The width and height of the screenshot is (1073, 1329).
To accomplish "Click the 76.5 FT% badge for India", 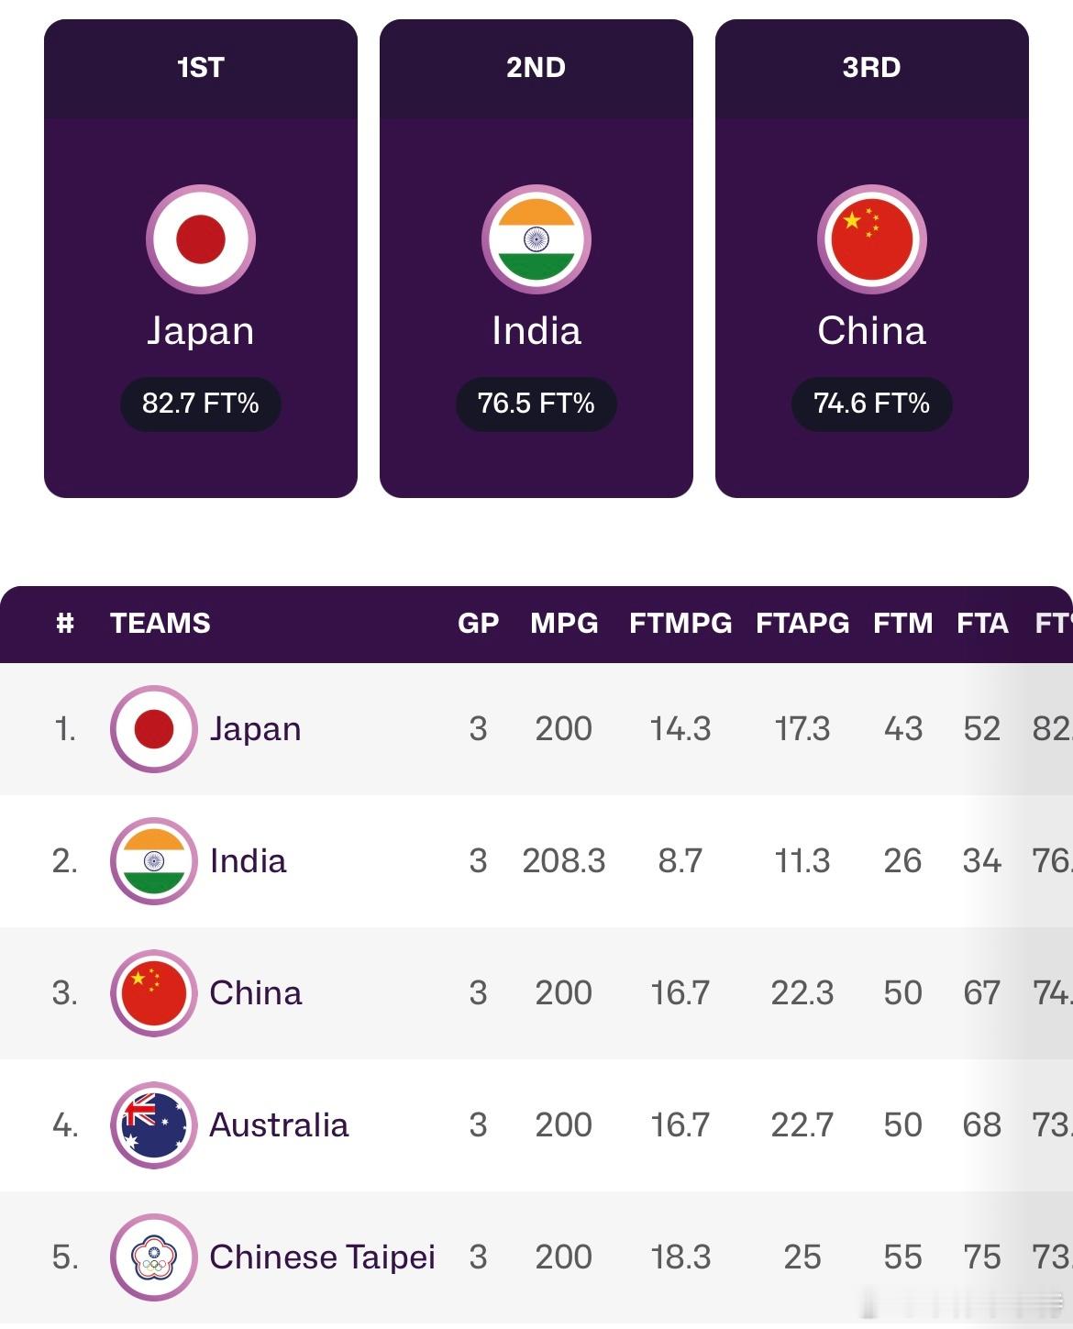I will tap(536, 404).
